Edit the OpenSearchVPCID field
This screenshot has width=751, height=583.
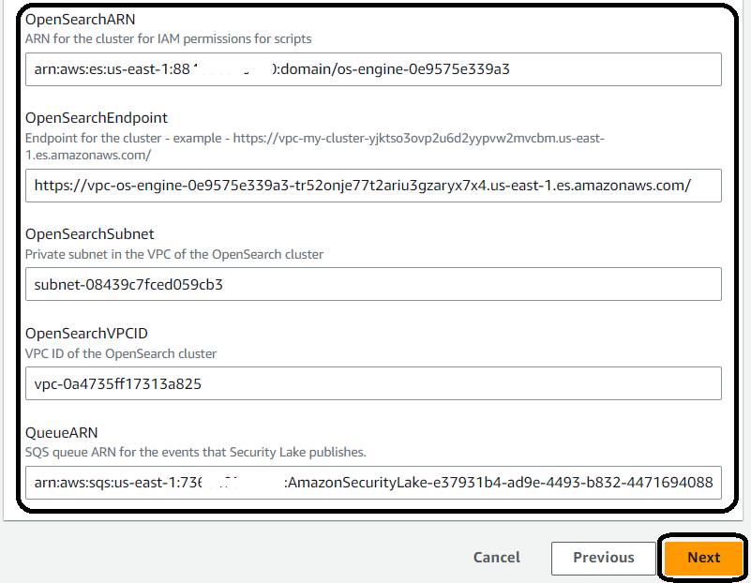tap(373, 384)
